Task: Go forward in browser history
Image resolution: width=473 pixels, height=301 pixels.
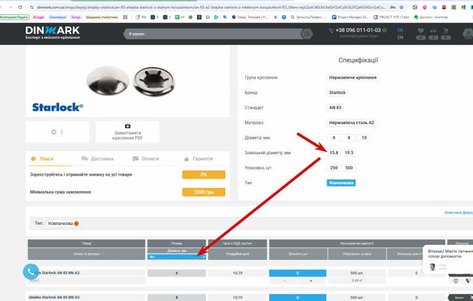Action: 10,7
